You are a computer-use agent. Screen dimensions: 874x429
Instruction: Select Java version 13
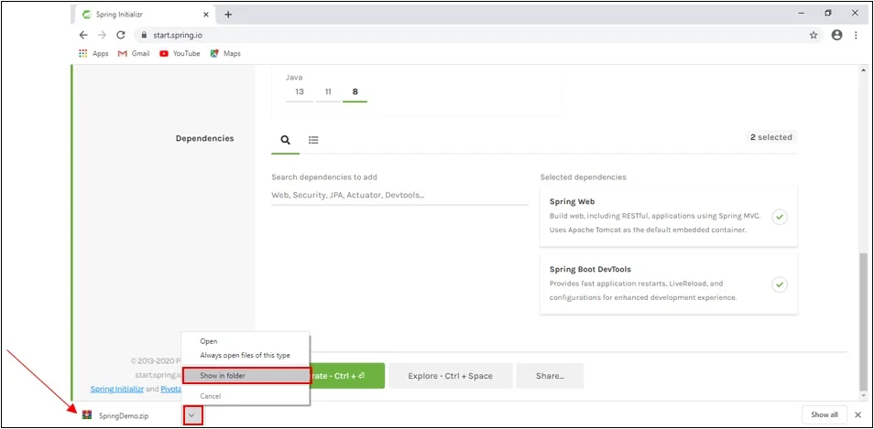[x=300, y=92]
